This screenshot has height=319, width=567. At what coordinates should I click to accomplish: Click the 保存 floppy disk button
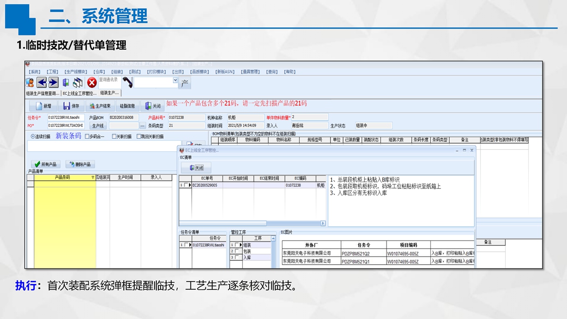coord(71,106)
